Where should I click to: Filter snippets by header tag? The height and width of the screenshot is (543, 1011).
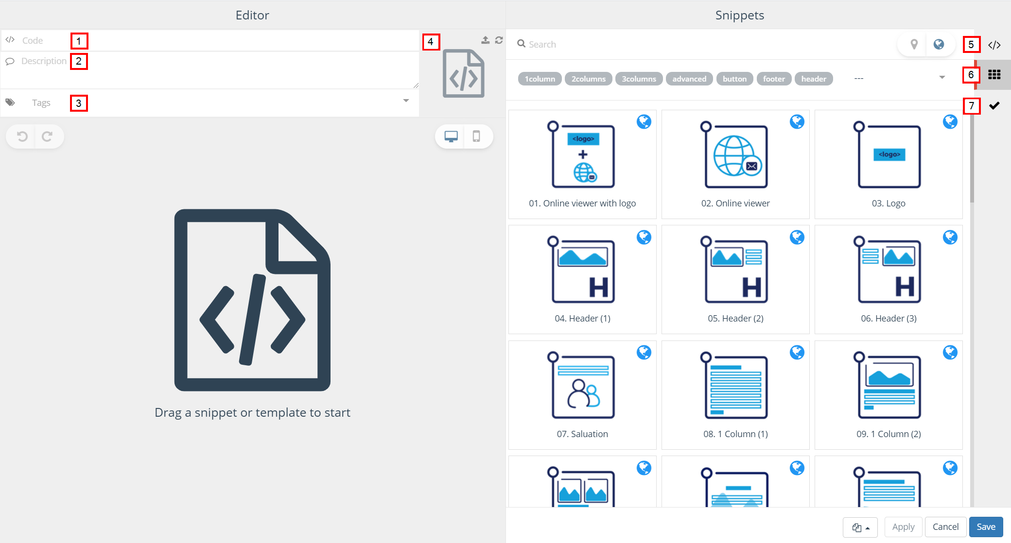tap(814, 79)
